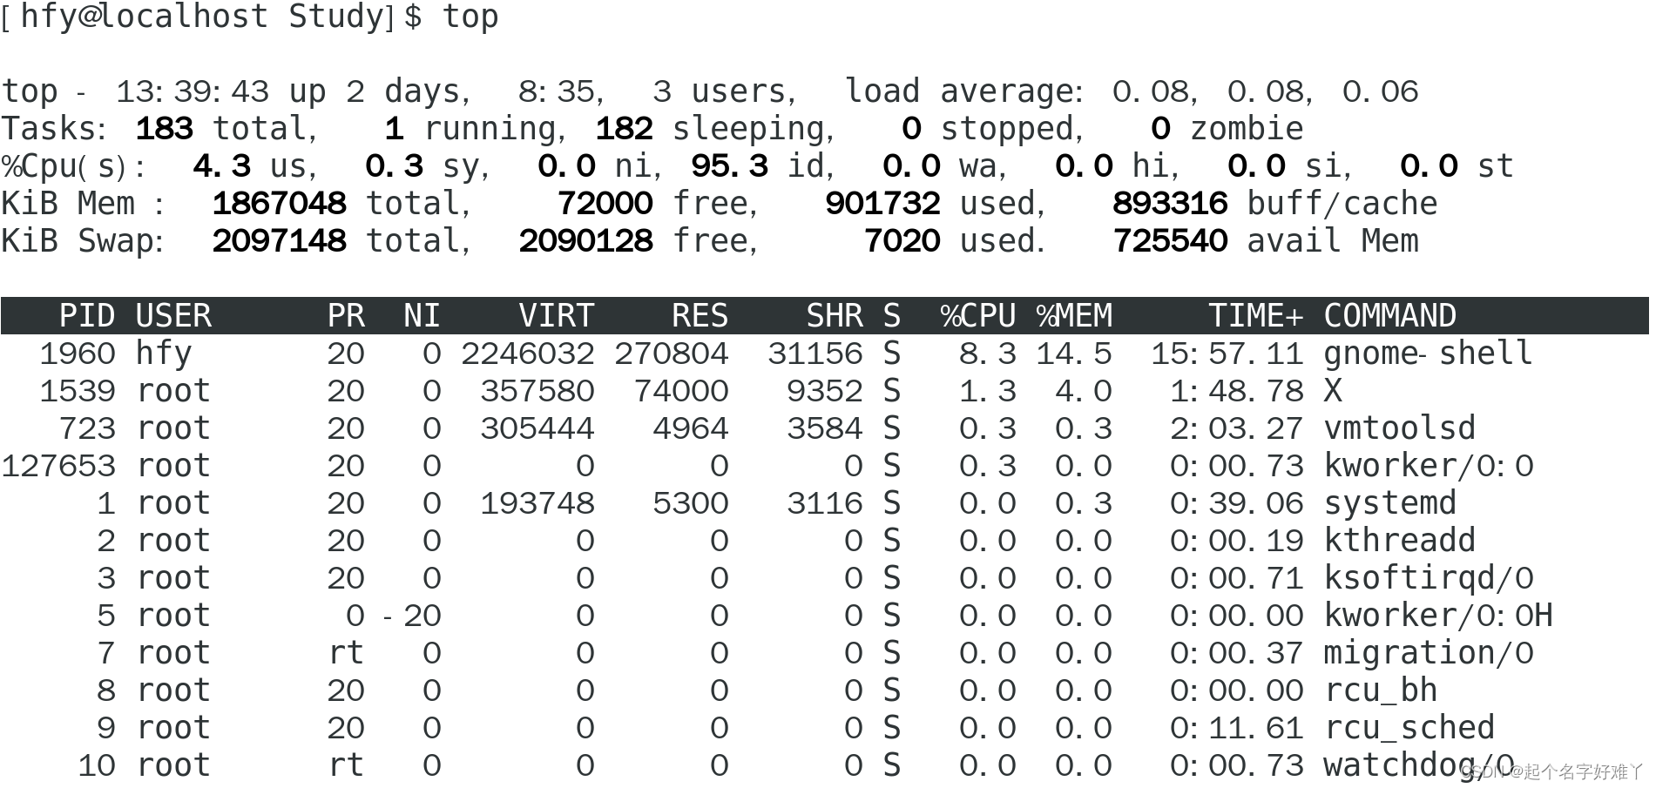Screen dimensions: 1656x788
Task: Click the 72000 free memory value
Action: pos(605,204)
